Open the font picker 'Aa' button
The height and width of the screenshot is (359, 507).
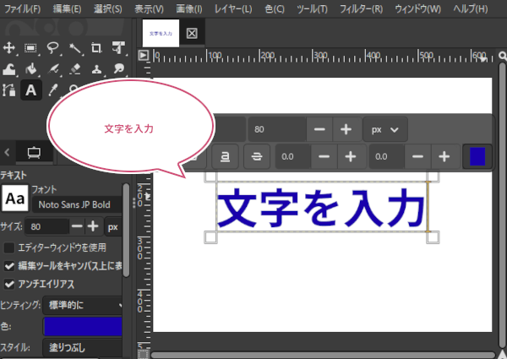point(15,198)
